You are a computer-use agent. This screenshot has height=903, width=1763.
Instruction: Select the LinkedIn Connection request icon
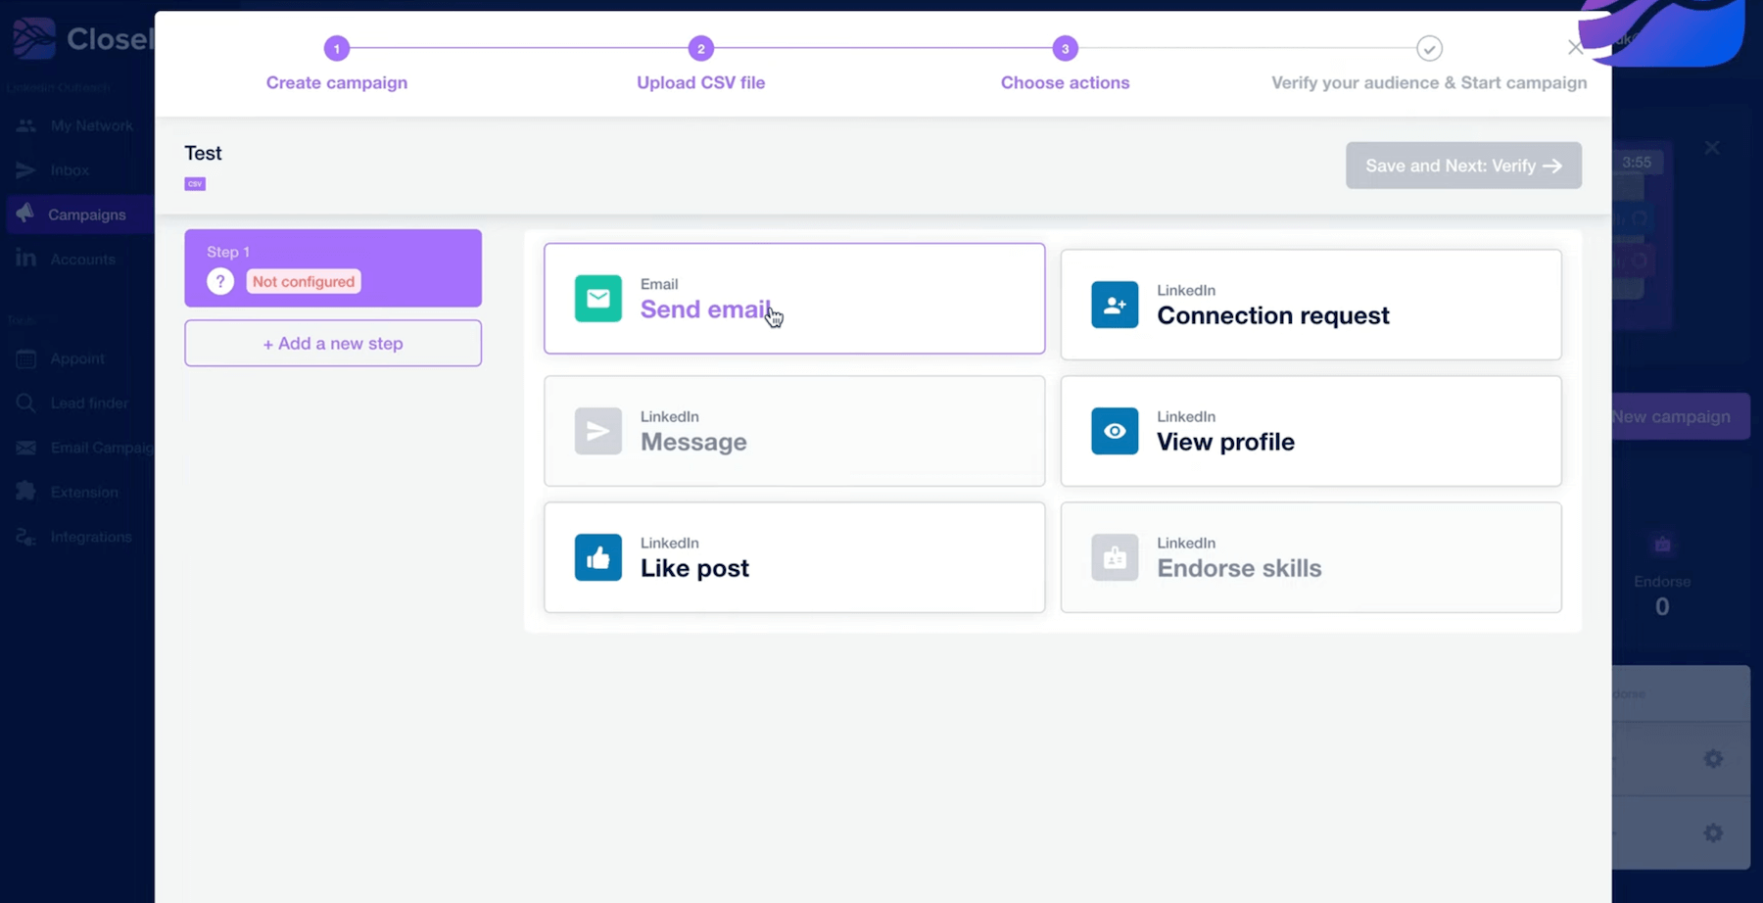(x=1114, y=305)
